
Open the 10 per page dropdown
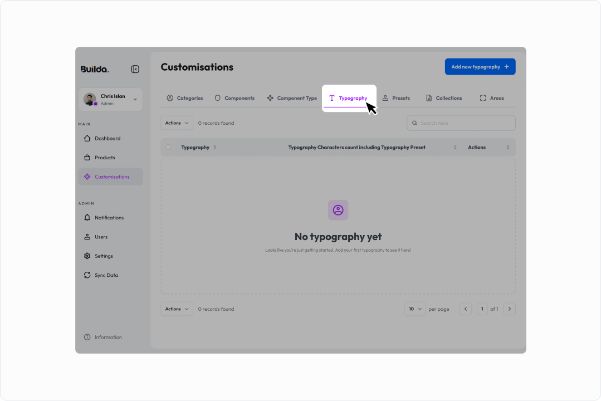tap(415, 309)
